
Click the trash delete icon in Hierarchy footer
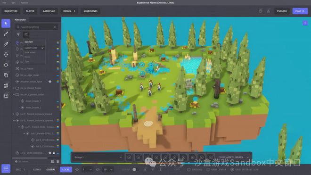pos(57,161)
